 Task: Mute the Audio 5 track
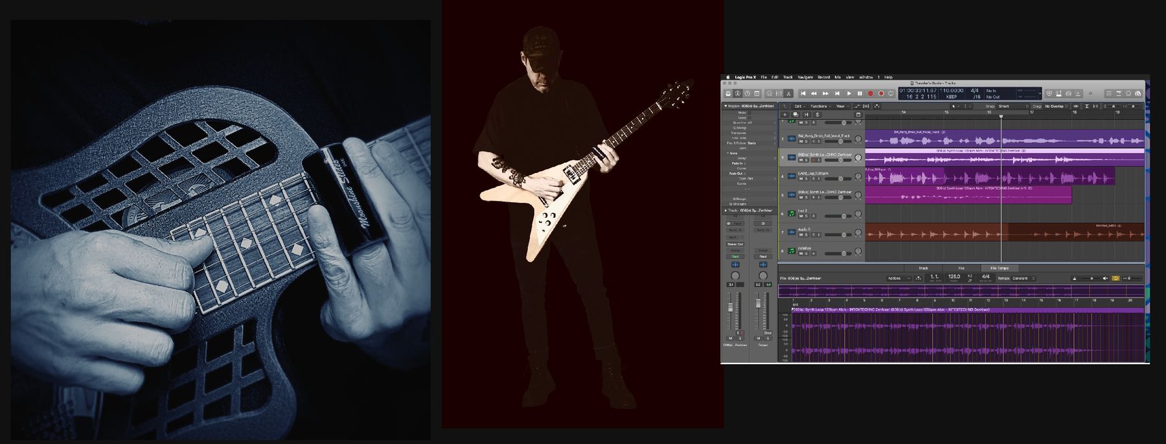[x=801, y=235]
